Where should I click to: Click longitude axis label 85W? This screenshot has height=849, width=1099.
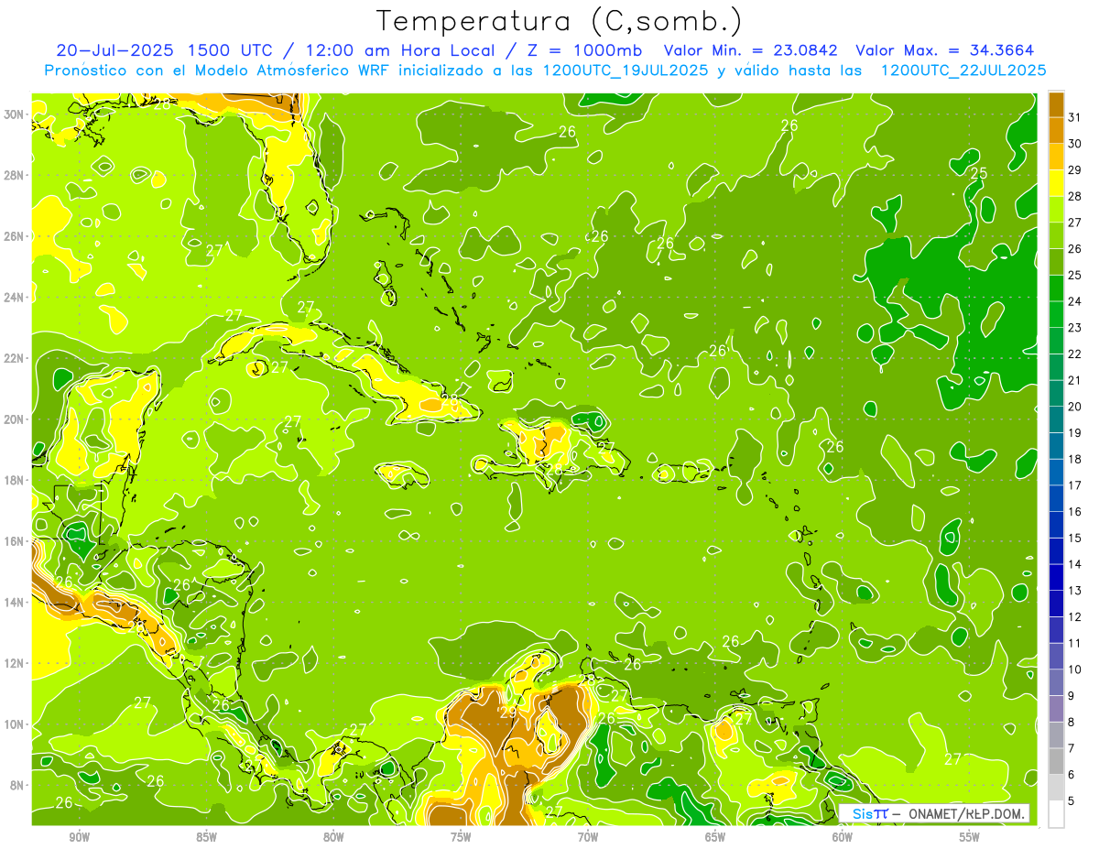206,837
